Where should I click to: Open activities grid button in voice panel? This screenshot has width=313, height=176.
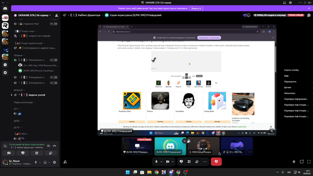pyautogui.click(x=37, y=153)
